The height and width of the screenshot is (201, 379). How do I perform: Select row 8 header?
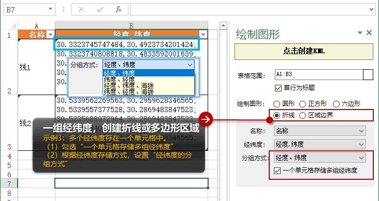click(x=9, y=193)
